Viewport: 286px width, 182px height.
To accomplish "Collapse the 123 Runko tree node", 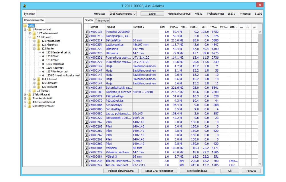I will [x=34, y=49].
